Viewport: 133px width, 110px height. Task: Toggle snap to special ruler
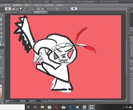[65, 9]
